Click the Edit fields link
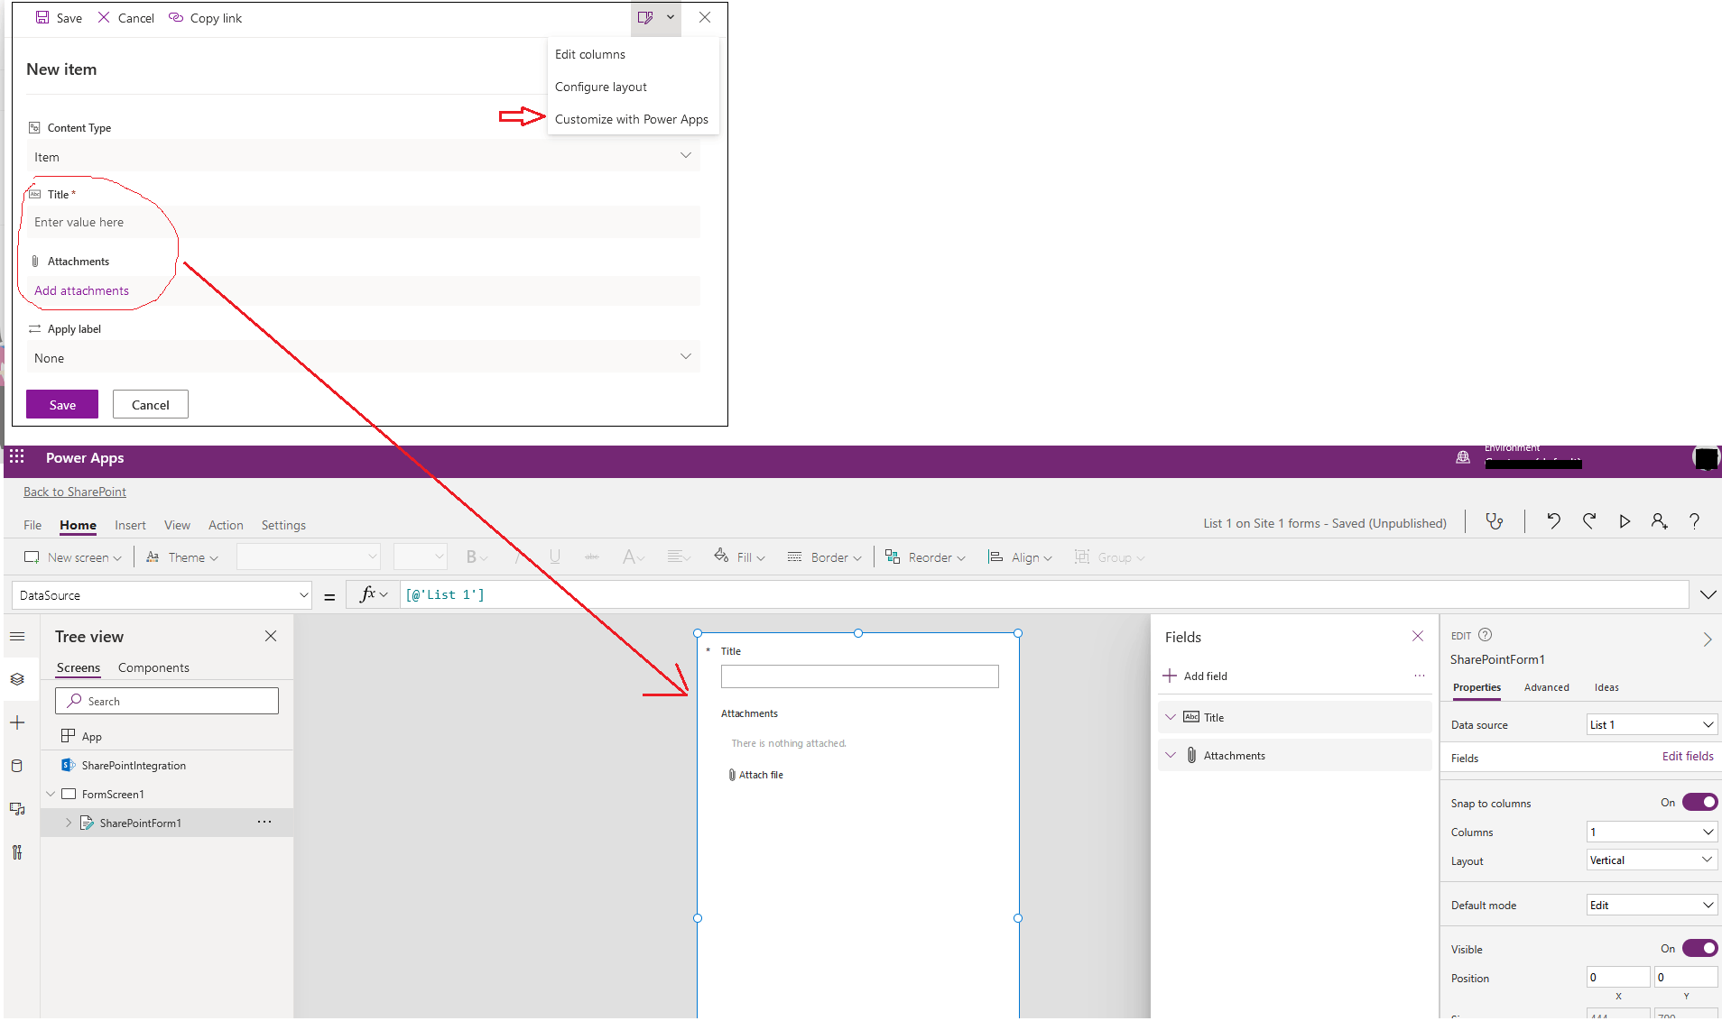 click(1688, 756)
